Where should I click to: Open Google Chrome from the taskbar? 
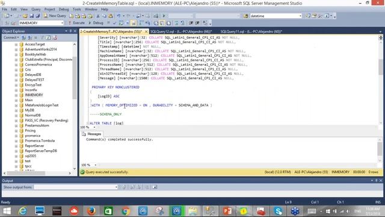[x=126, y=211]
